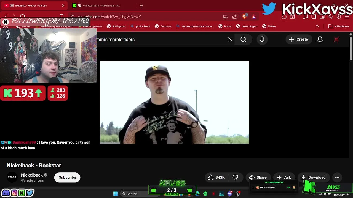This screenshot has height=198, width=353.
Task: Start YouTube voice search with microphone
Action: [x=262, y=40]
